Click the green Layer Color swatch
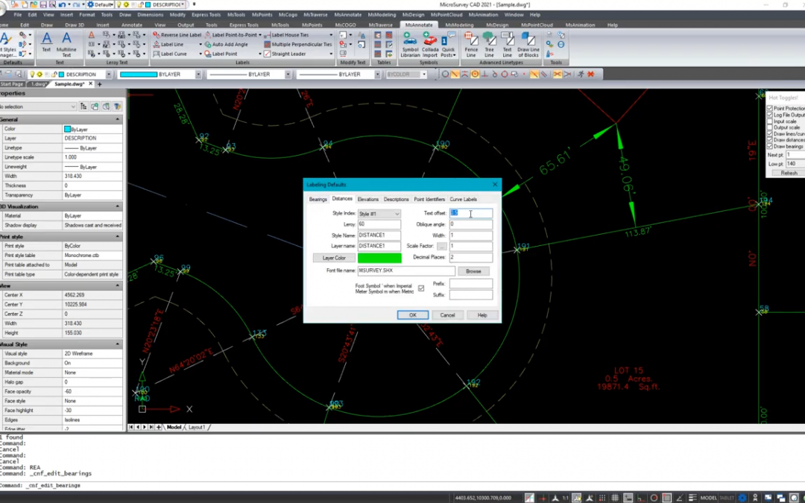805x503 pixels. pyautogui.click(x=379, y=258)
